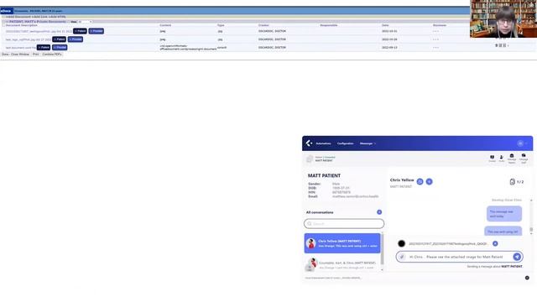Expand the Messenger menu
Image resolution: width=537 pixels, height=302 pixels.
[x=368, y=143]
